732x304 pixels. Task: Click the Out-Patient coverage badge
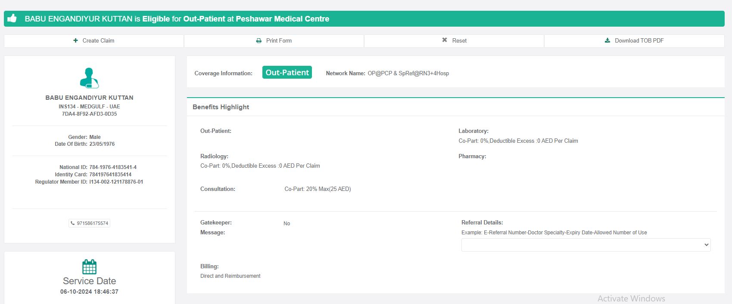coord(287,73)
